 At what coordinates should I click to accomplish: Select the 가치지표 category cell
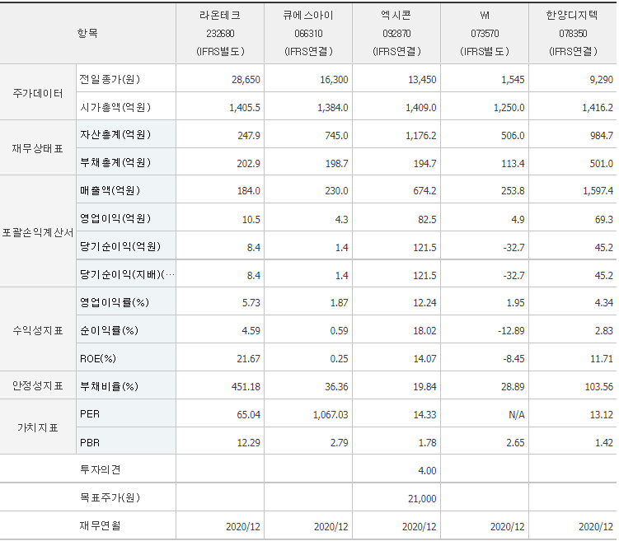38,427
